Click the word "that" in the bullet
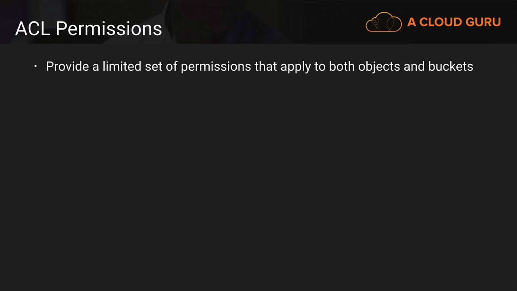Viewport: 517px width, 291px height. (265, 66)
